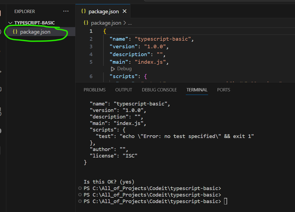This screenshot has height=212, width=295.
Task: Select the TERMINAL panel tab
Action: pos(197,90)
